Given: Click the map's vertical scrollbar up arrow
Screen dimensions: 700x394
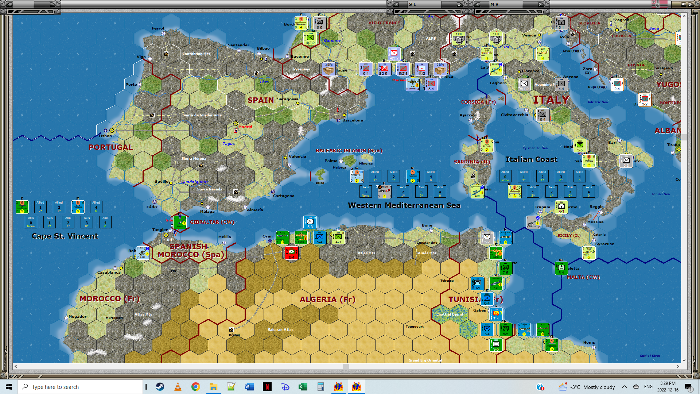Looking at the screenshot, I should tap(684, 16).
